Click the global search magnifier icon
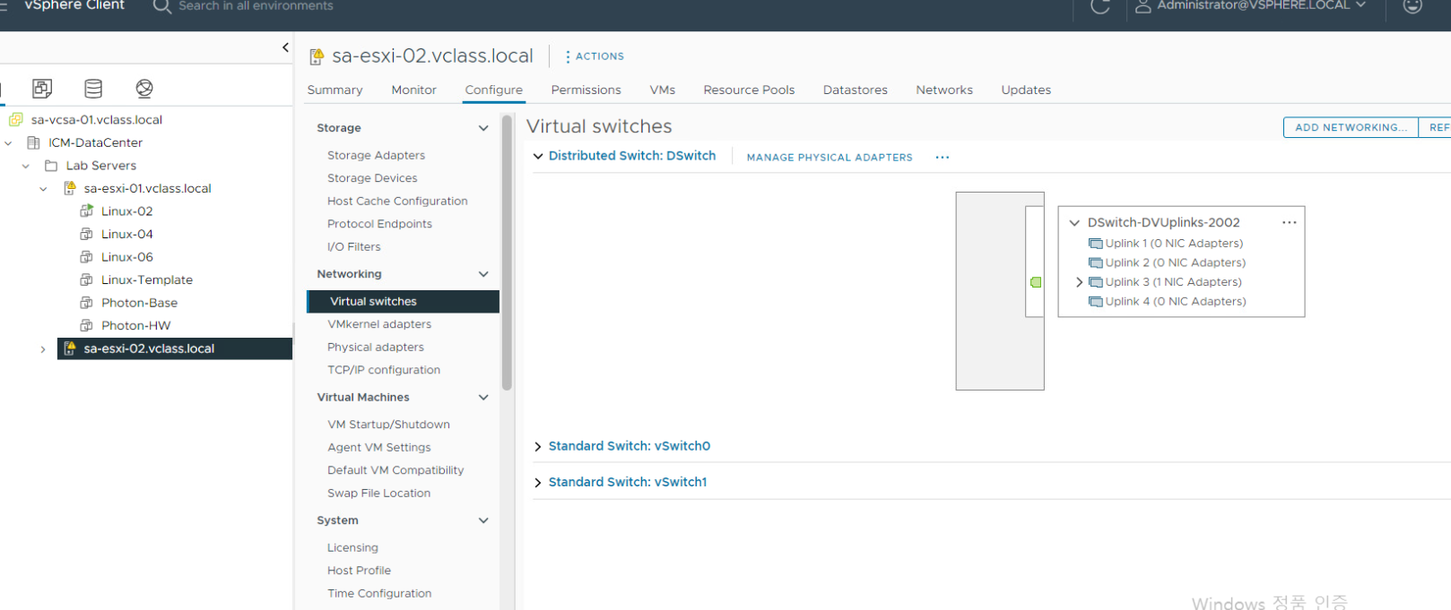Image resolution: width=1451 pixels, height=610 pixels. click(161, 6)
